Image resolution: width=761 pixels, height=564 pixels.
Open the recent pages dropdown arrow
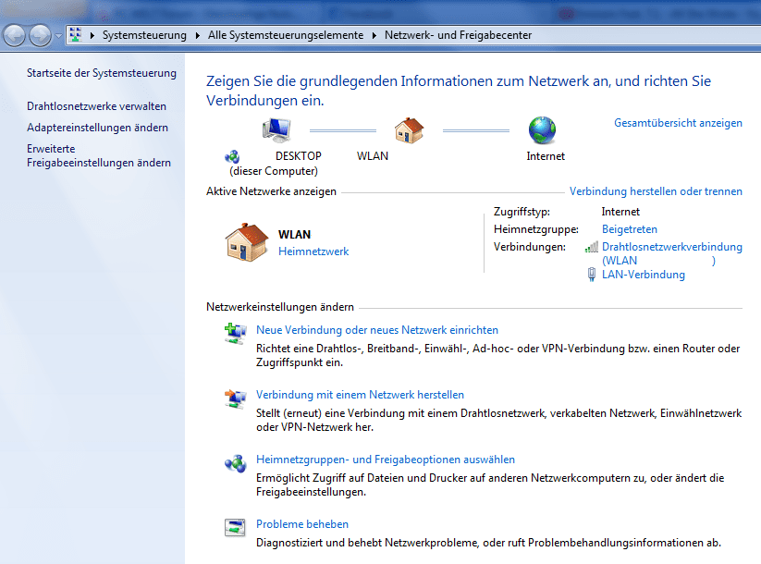point(58,36)
